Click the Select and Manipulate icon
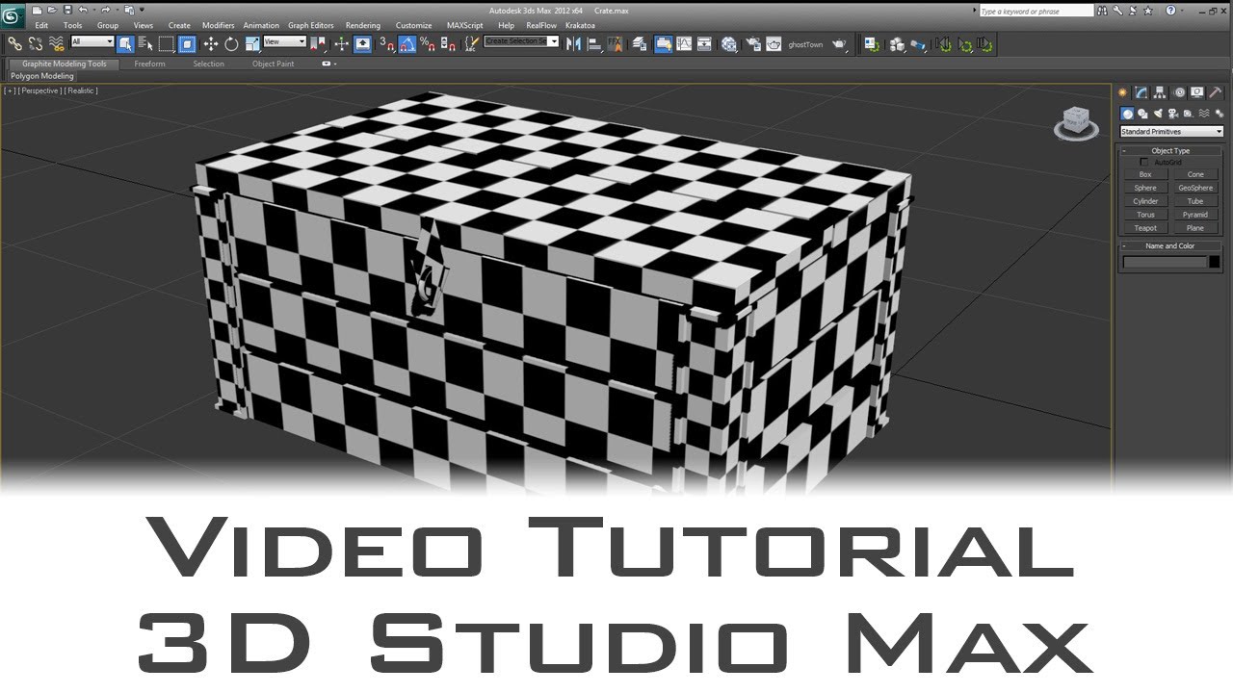1233x693 pixels. [342, 43]
